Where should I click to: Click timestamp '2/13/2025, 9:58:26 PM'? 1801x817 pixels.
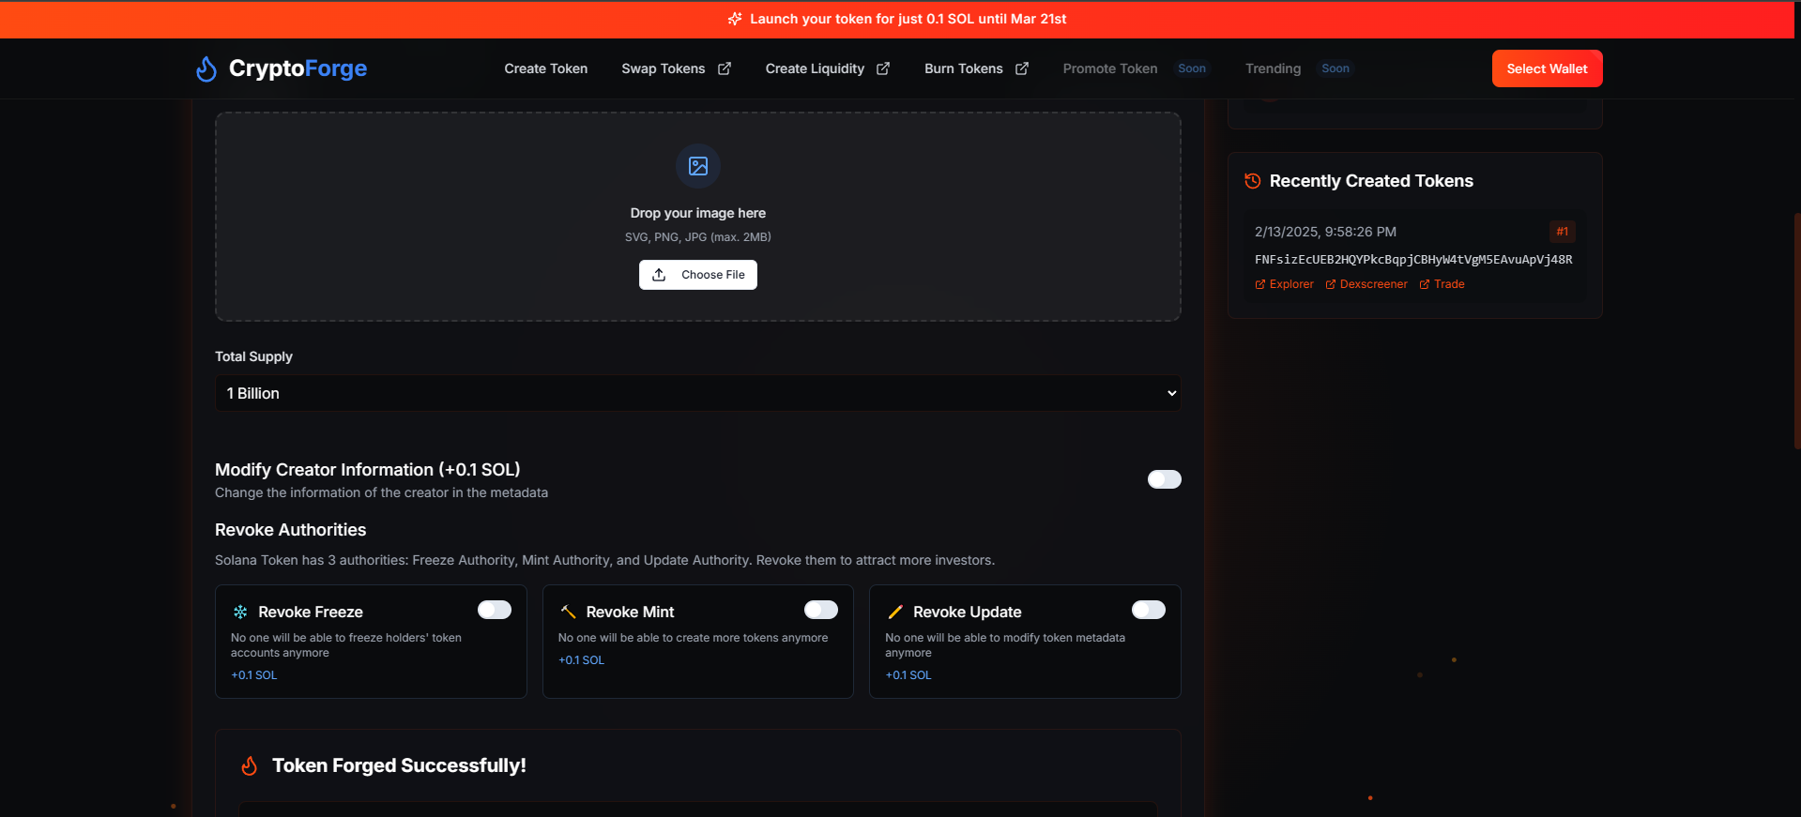[1325, 232]
